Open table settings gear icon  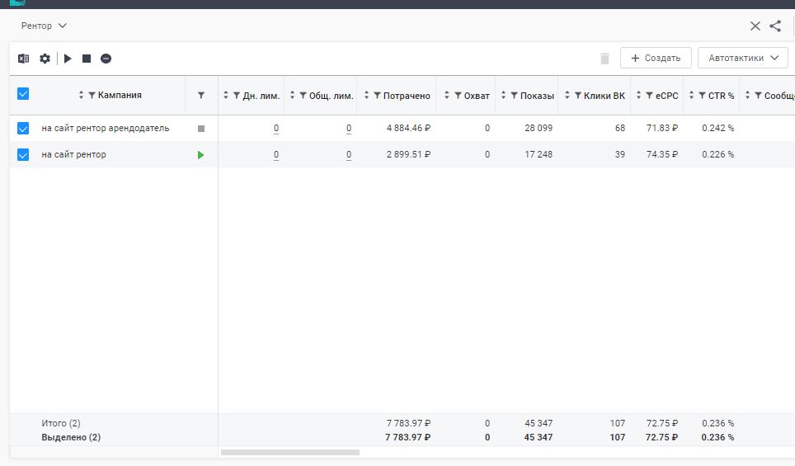click(45, 59)
